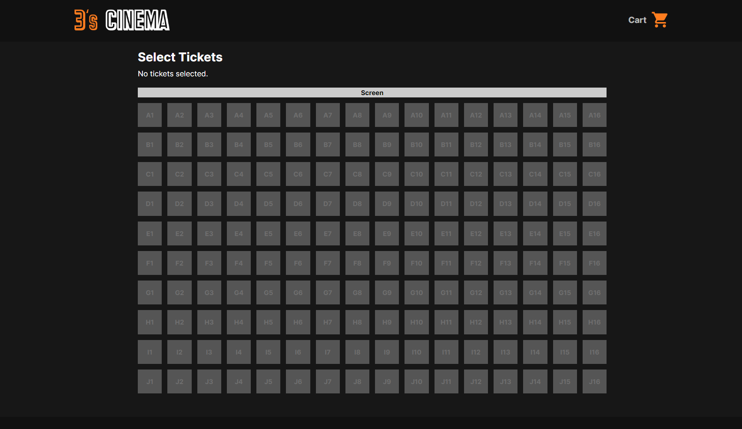The height and width of the screenshot is (429, 742).
Task: Click "No tickets selected." text
Action: point(173,74)
